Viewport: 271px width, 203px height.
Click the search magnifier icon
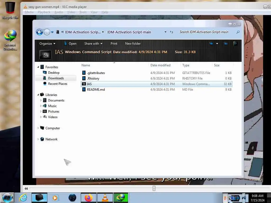[x=238, y=32]
